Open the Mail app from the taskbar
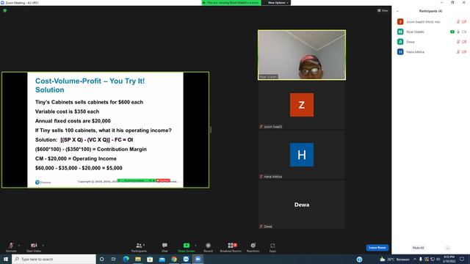The image size is (470, 264). click(162, 259)
